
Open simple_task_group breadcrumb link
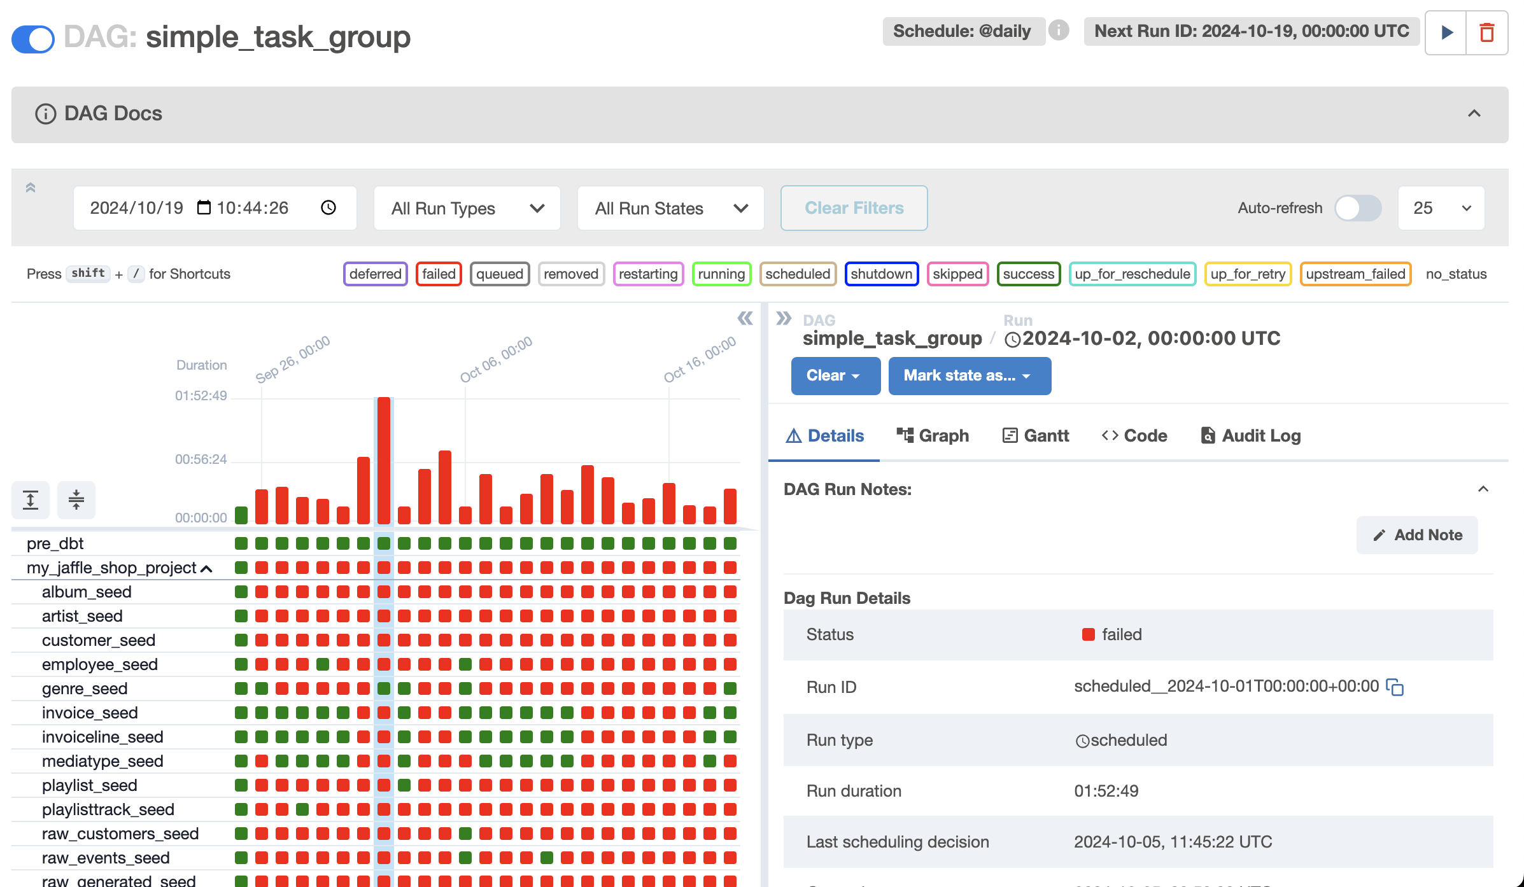892,339
